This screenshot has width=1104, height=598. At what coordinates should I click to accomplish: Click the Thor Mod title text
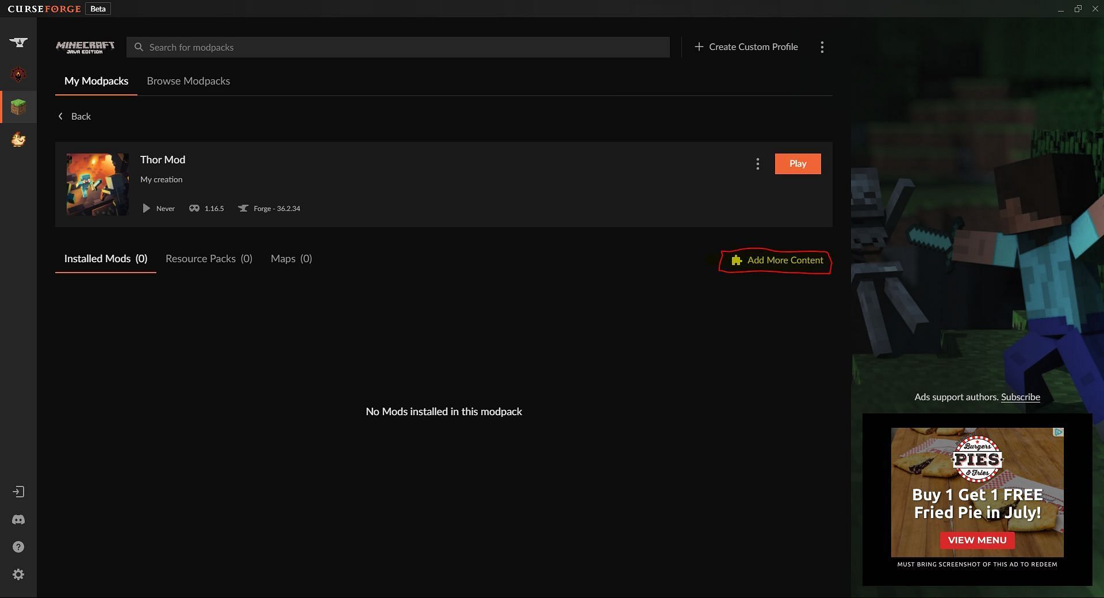[x=163, y=160]
